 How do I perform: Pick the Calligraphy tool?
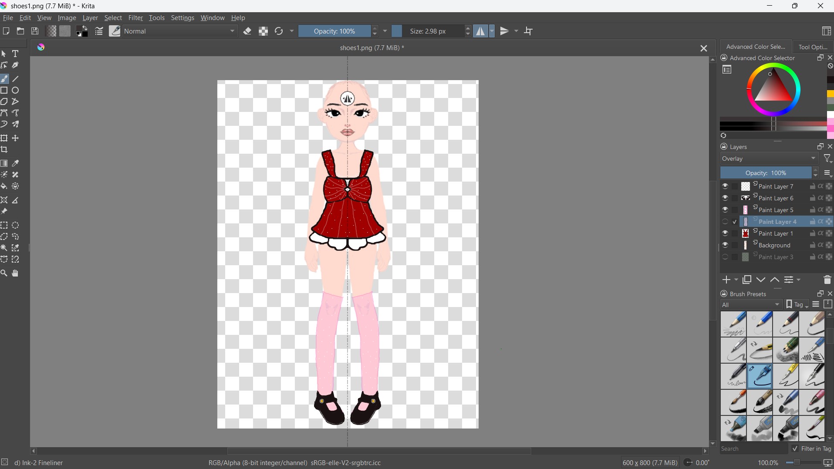(15, 65)
